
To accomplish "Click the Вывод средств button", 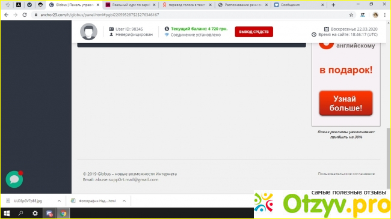I will click(254, 32).
